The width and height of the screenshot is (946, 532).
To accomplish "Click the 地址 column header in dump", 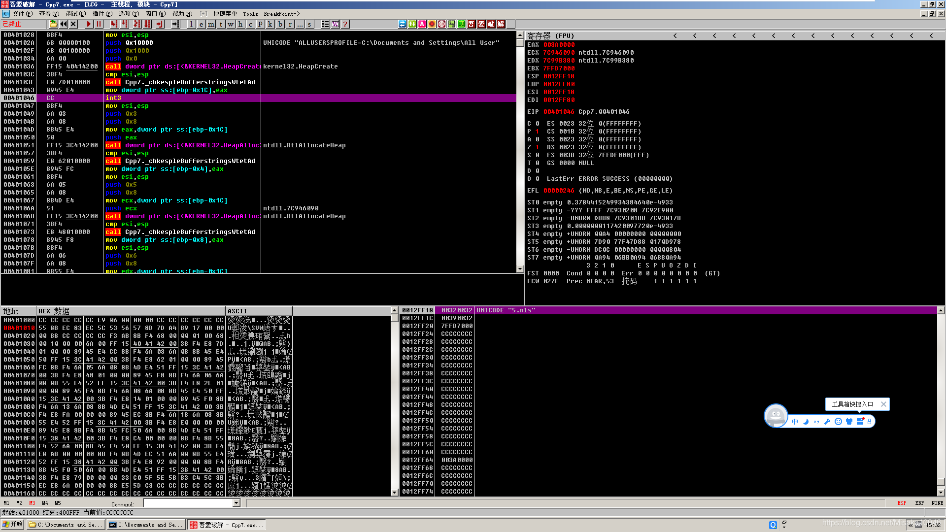I will [x=18, y=311].
